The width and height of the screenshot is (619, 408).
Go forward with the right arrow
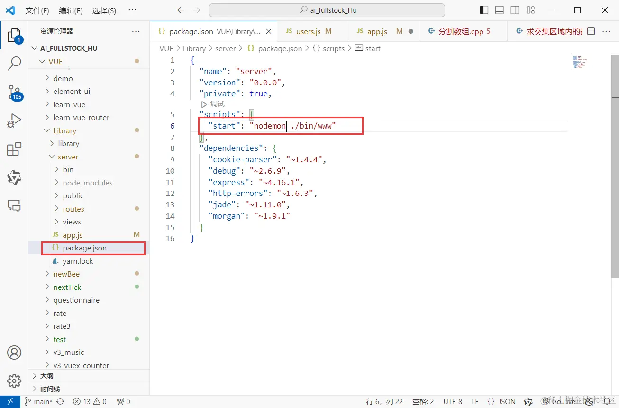point(197,10)
